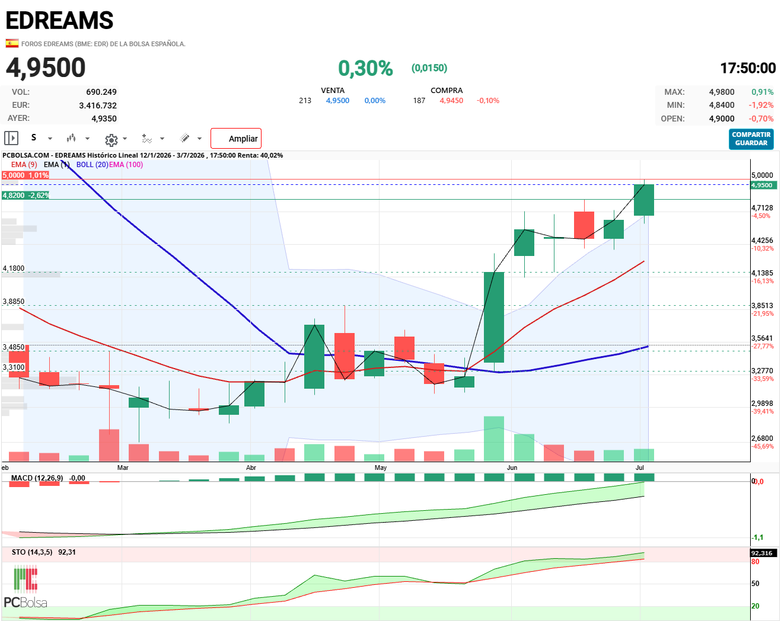Open the chart type dropdown arrow
Viewport: 781px width, 621px height.
[x=87, y=139]
